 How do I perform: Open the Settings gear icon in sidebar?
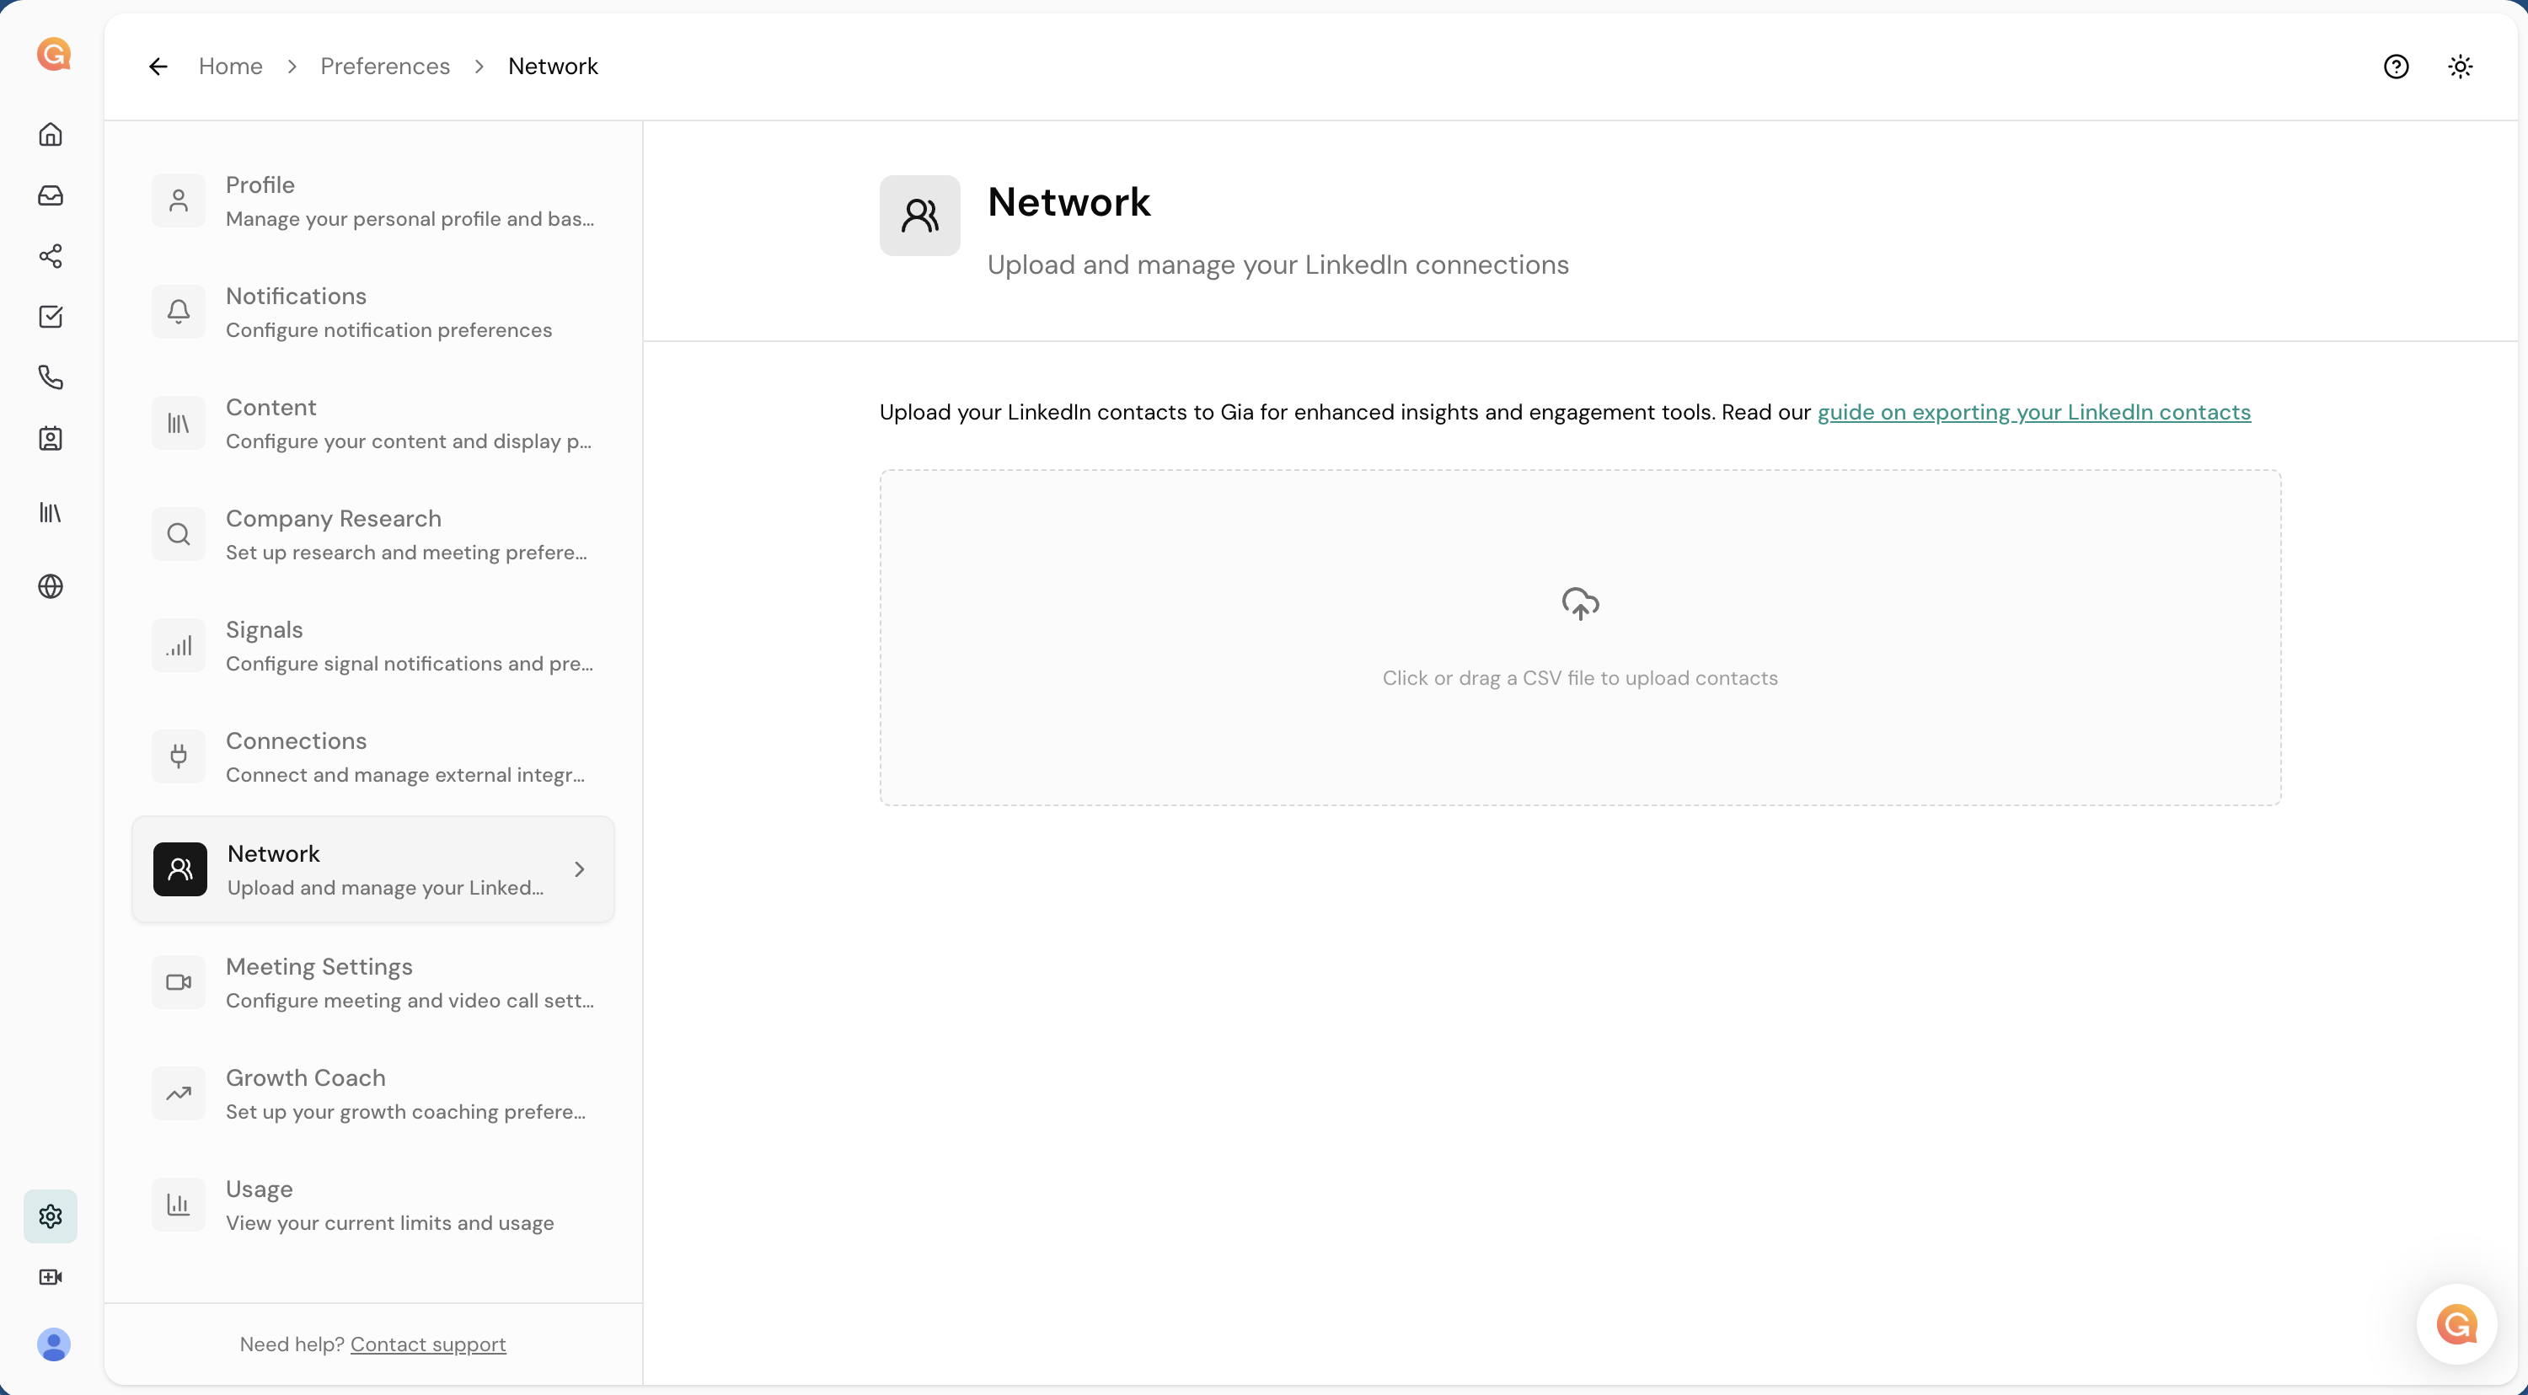tap(51, 1216)
